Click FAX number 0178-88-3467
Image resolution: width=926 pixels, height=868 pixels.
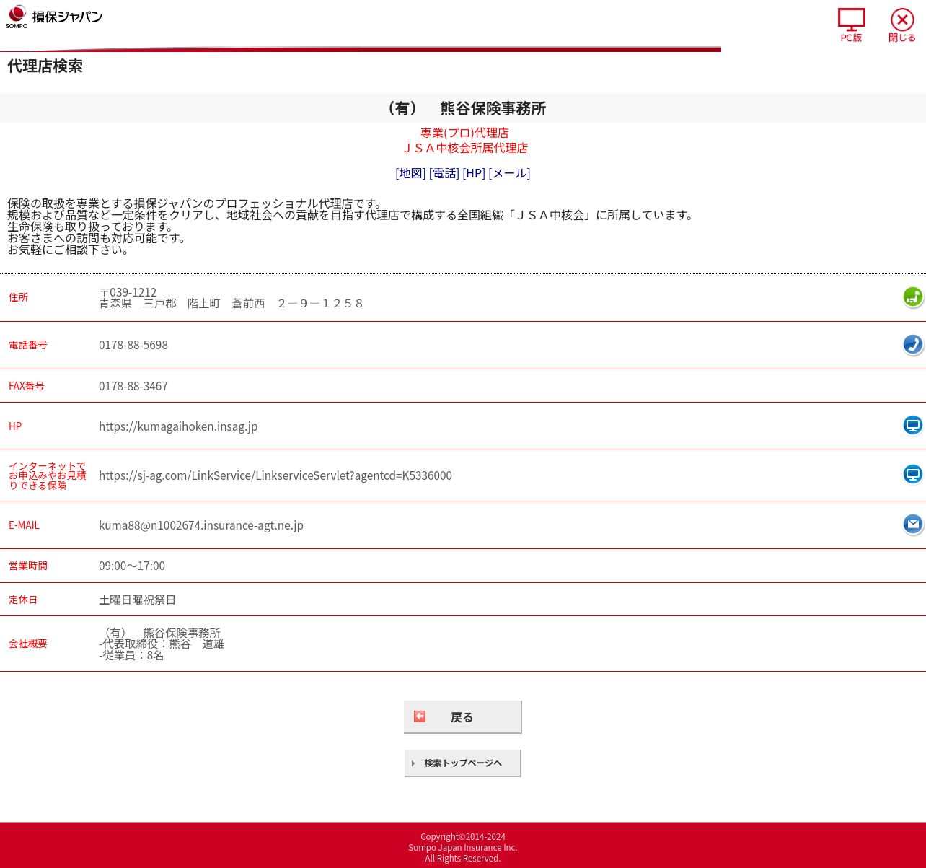tap(133, 386)
